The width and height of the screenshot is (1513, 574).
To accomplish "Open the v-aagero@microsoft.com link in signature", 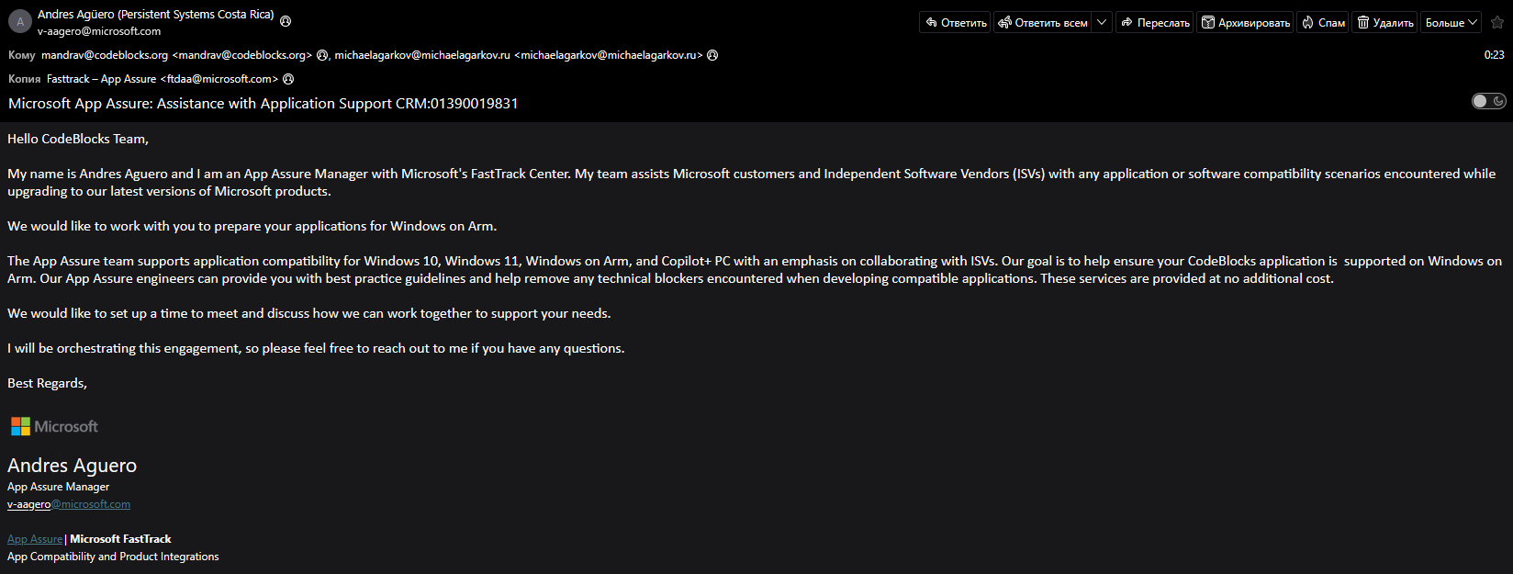I will pos(69,504).
